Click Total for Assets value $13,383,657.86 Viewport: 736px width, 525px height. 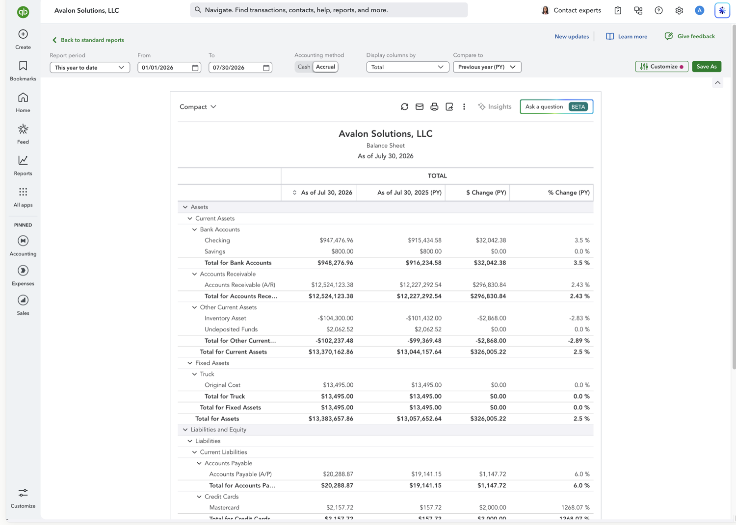tap(331, 419)
